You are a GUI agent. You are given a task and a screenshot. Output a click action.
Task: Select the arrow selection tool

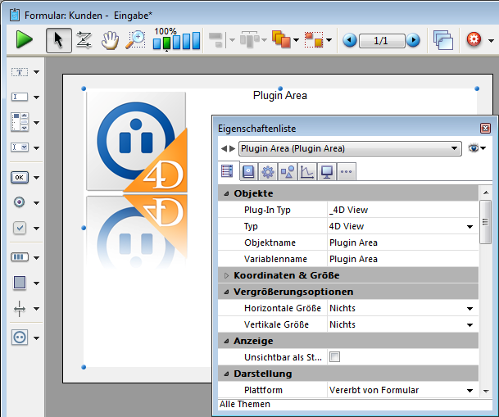(58, 39)
